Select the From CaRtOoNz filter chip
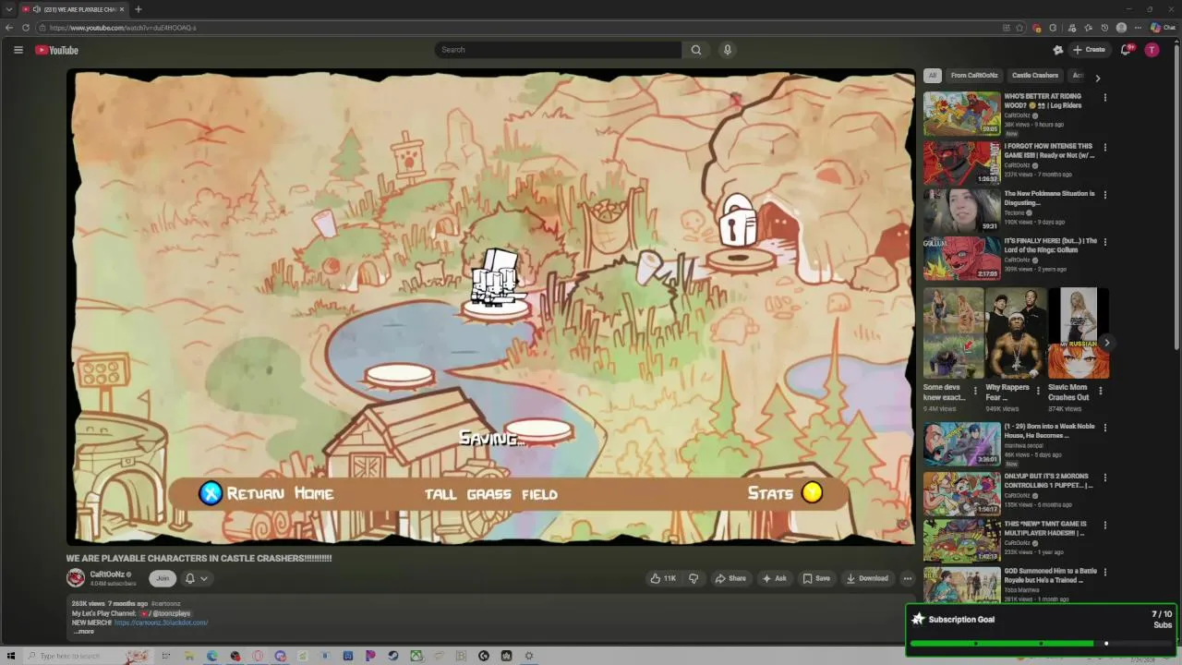Image resolution: width=1182 pixels, height=665 pixels. pyautogui.click(x=974, y=76)
